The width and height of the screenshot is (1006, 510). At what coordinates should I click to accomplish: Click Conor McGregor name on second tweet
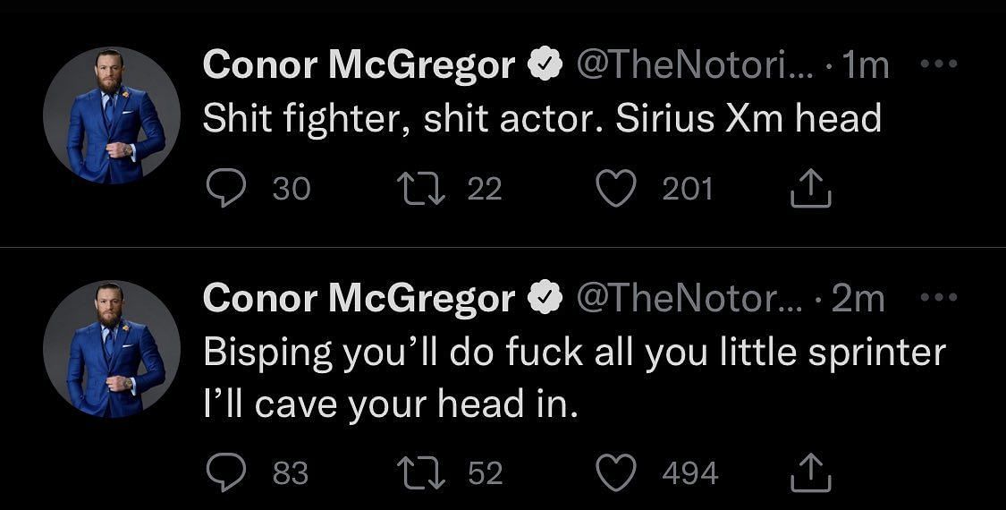pyautogui.click(x=359, y=299)
